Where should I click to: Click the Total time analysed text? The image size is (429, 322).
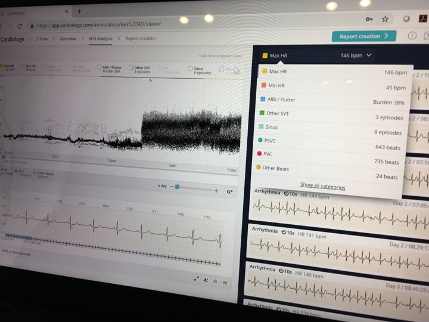[x=220, y=56]
